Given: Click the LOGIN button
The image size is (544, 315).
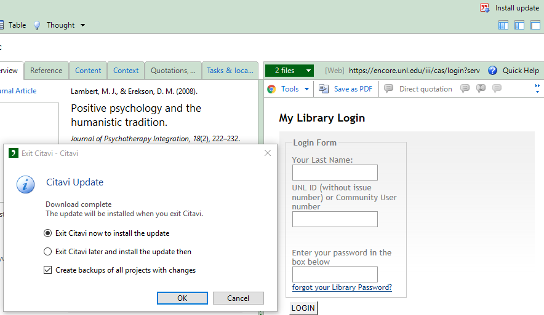Looking at the screenshot, I should (303, 308).
